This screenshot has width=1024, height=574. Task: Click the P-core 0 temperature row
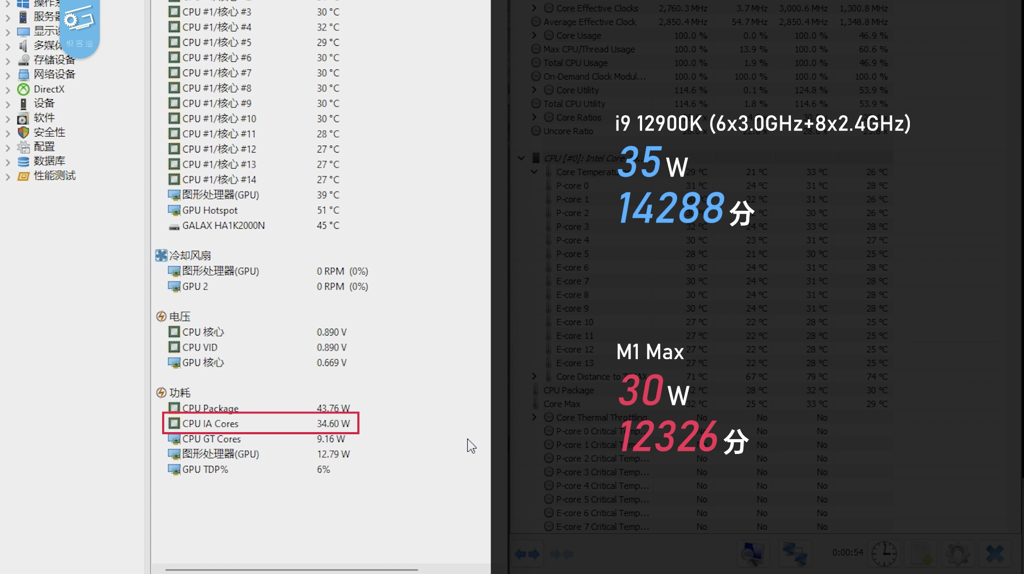pyautogui.click(x=717, y=186)
